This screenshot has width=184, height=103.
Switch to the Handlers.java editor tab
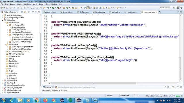(99, 12)
